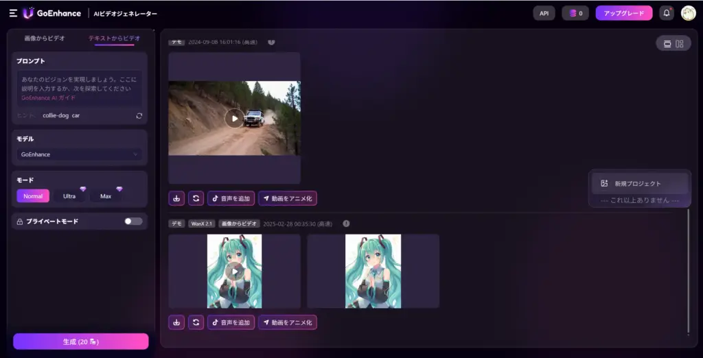Regenerate the truck video
The height and width of the screenshot is (358, 703).
point(196,198)
